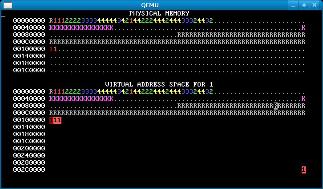Minimize the QEMU window
The width and height of the screenshot is (323, 189).
coord(292,5)
